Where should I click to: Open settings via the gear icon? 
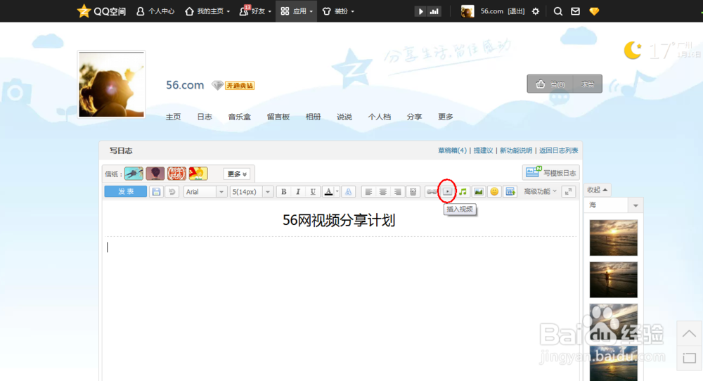[x=535, y=11]
